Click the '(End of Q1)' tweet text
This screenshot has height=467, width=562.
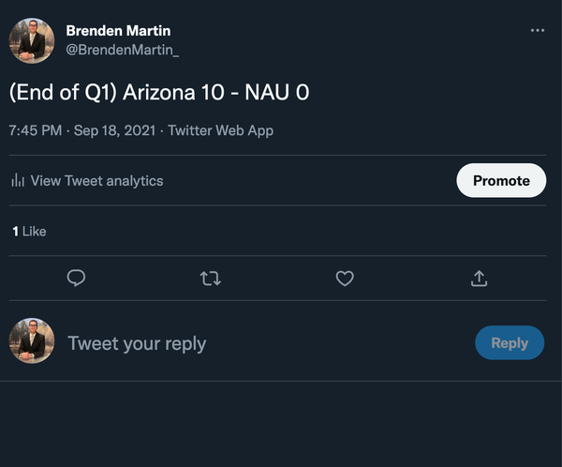coord(62,93)
